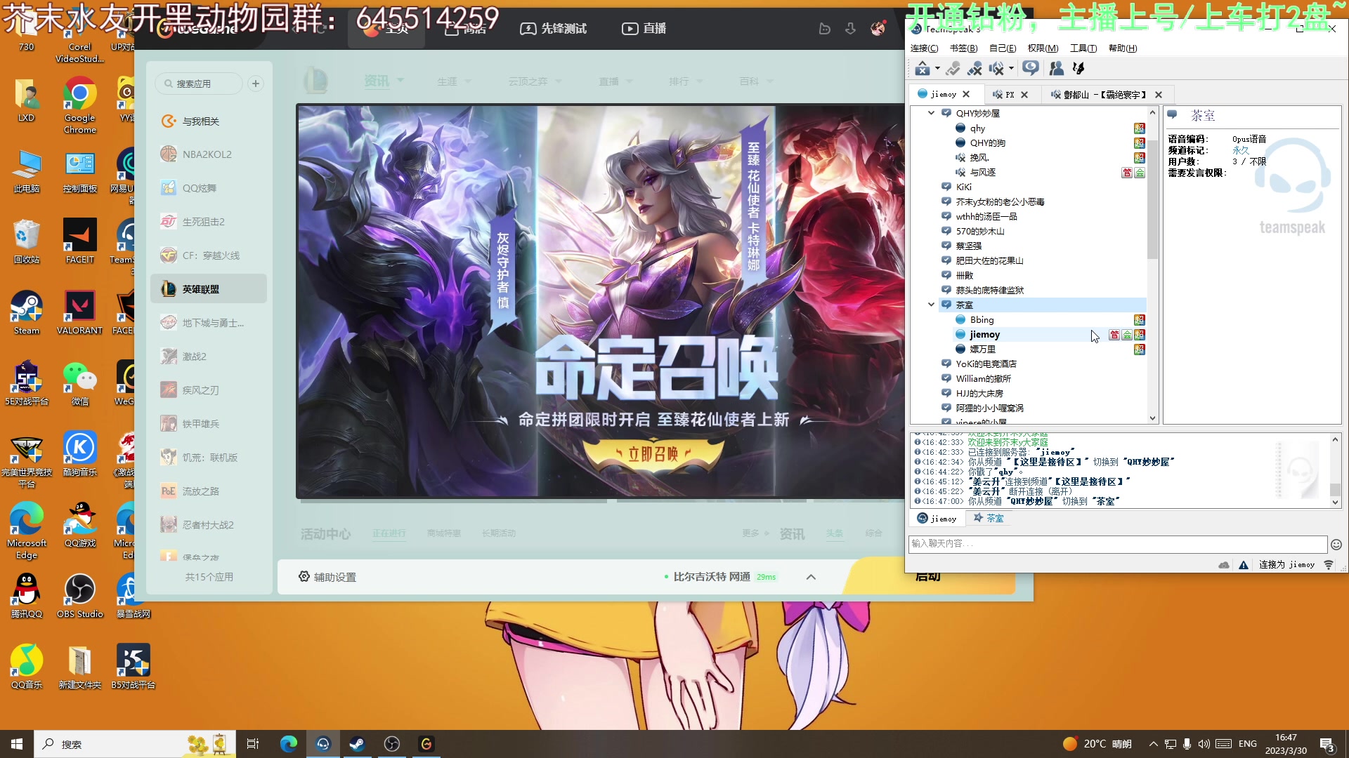This screenshot has width=1349, height=758.
Task: Open the 权限(M) menu
Action: 1043,48
